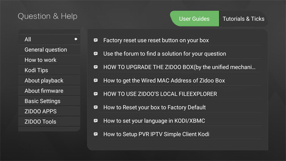Select Basic Settings category
This screenshot has width=286, height=161.
49,101
